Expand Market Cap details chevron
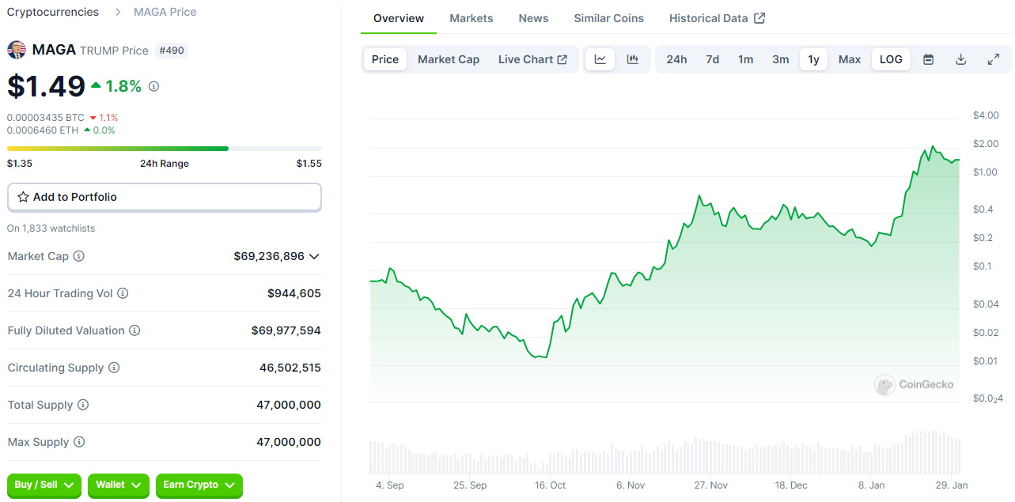Viewport: 1015px width, 502px height. pos(314,256)
